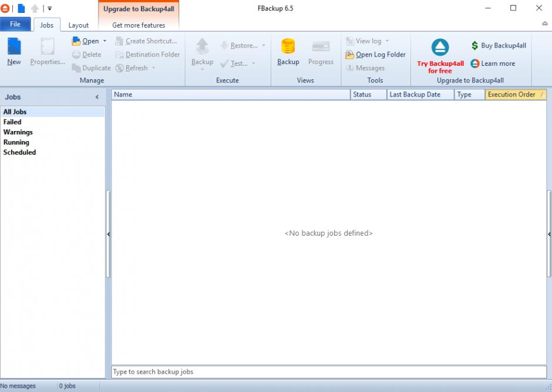Click right edge panel expand arrow
This screenshot has width=552, height=392.
(549, 234)
